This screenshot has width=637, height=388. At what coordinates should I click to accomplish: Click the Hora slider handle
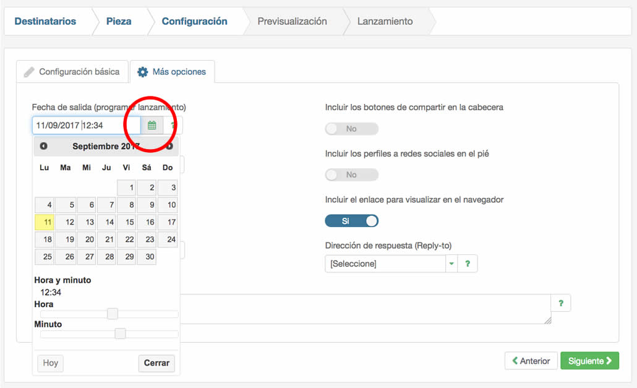click(112, 314)
